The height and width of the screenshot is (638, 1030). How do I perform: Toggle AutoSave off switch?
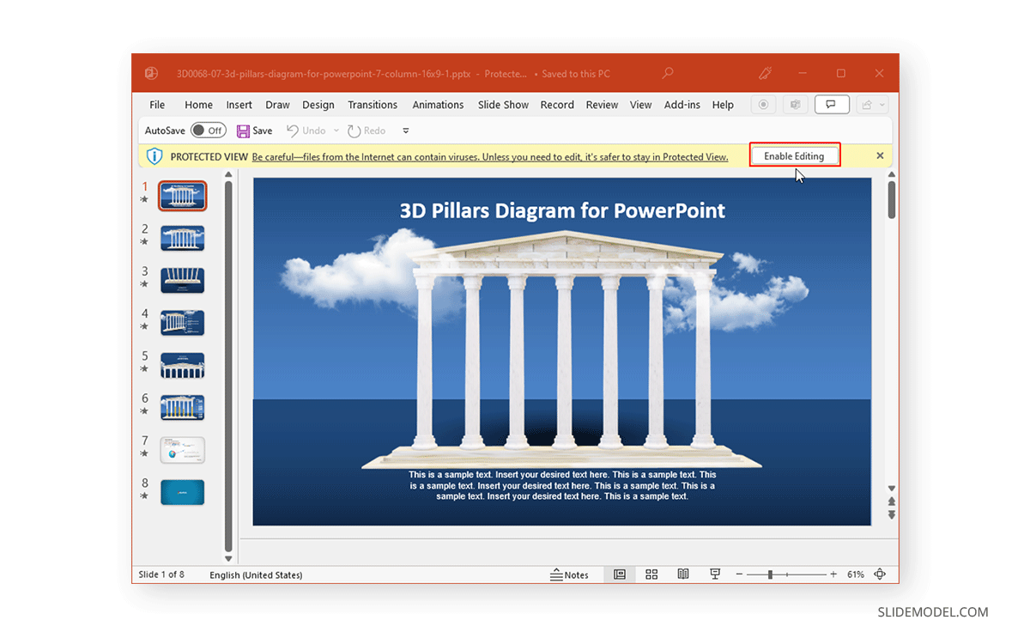click(x=208, y=130)
